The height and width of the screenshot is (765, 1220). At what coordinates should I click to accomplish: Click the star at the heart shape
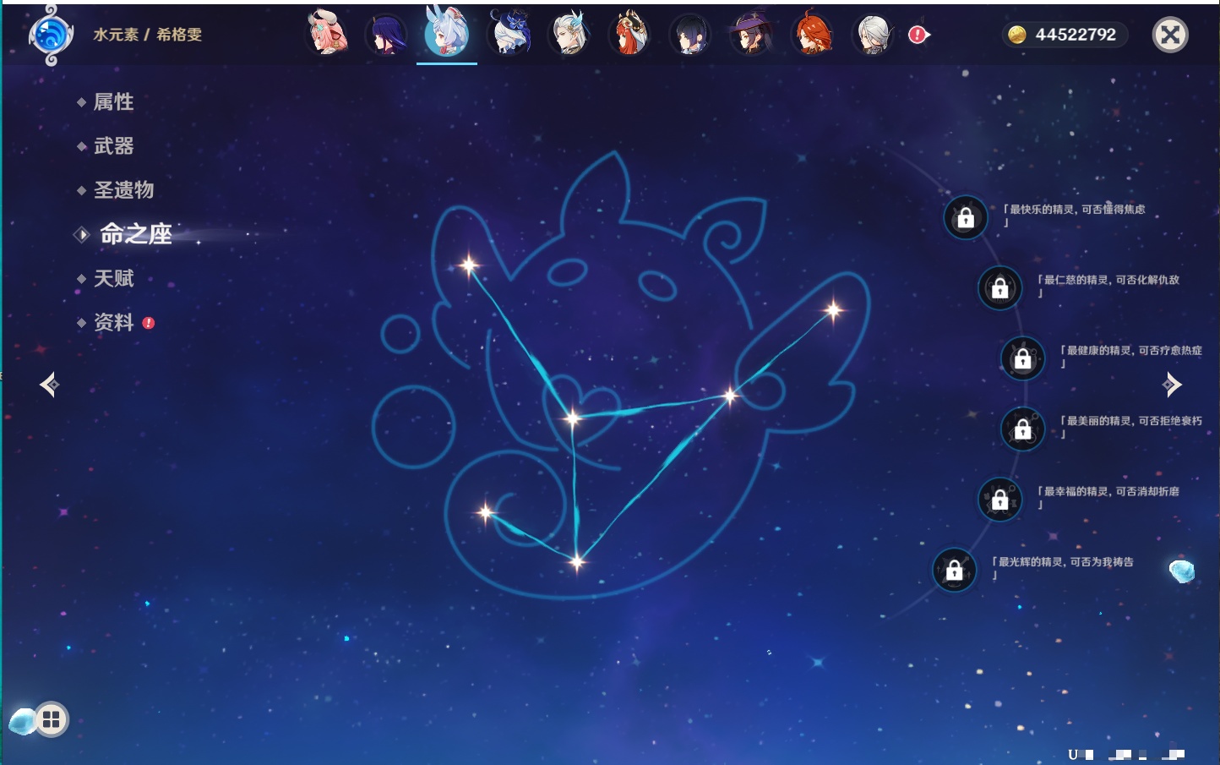[x=573, y=418]
